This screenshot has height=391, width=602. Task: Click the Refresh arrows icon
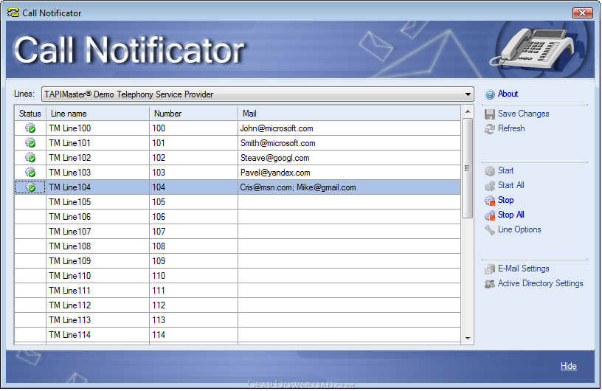click(490, 129)
